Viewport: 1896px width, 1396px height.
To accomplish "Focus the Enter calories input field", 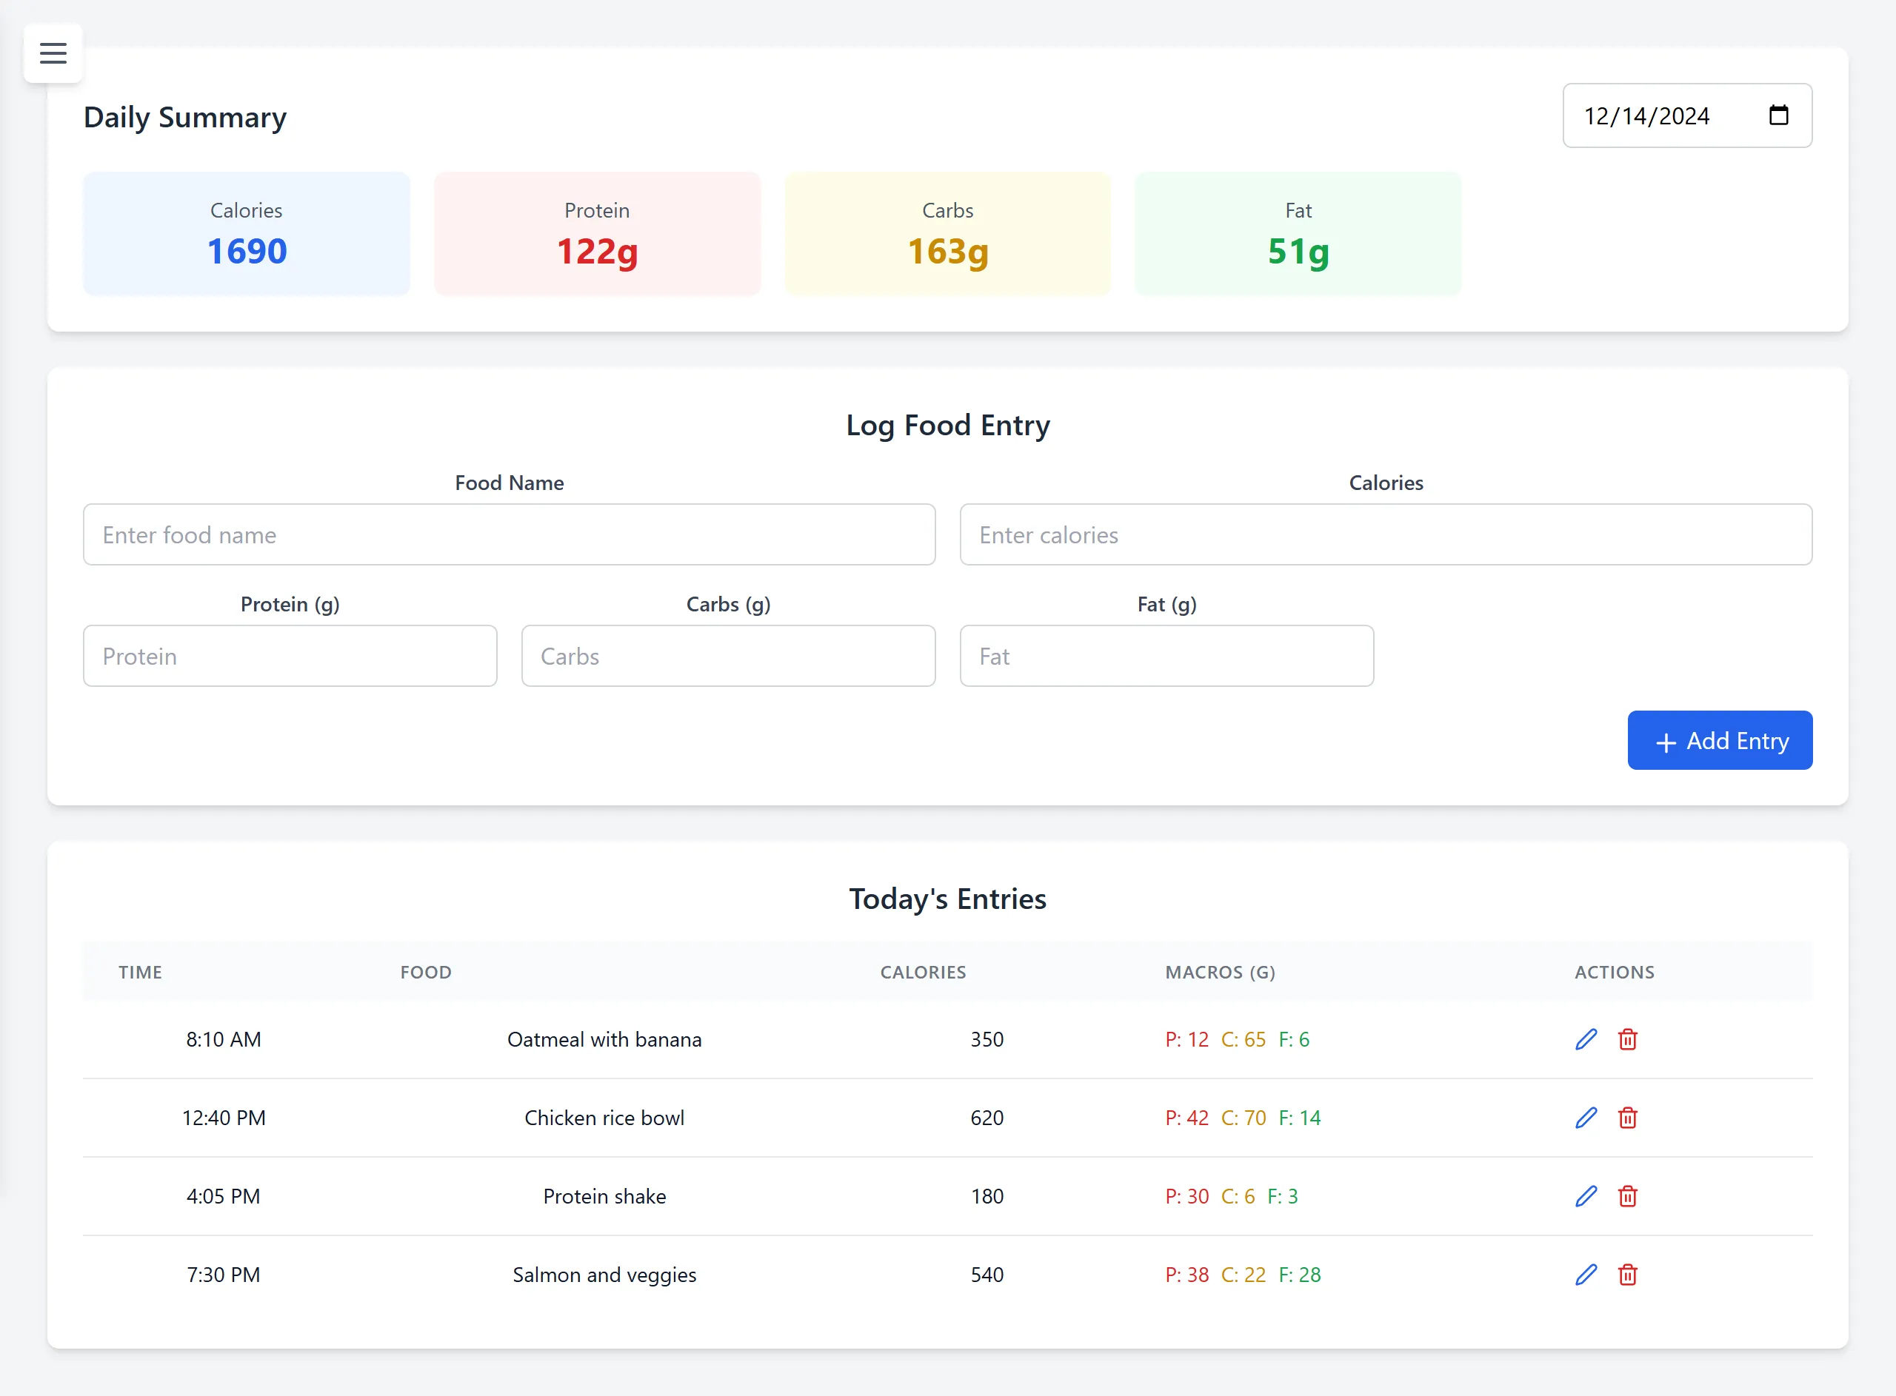I will pos(1386,535).
